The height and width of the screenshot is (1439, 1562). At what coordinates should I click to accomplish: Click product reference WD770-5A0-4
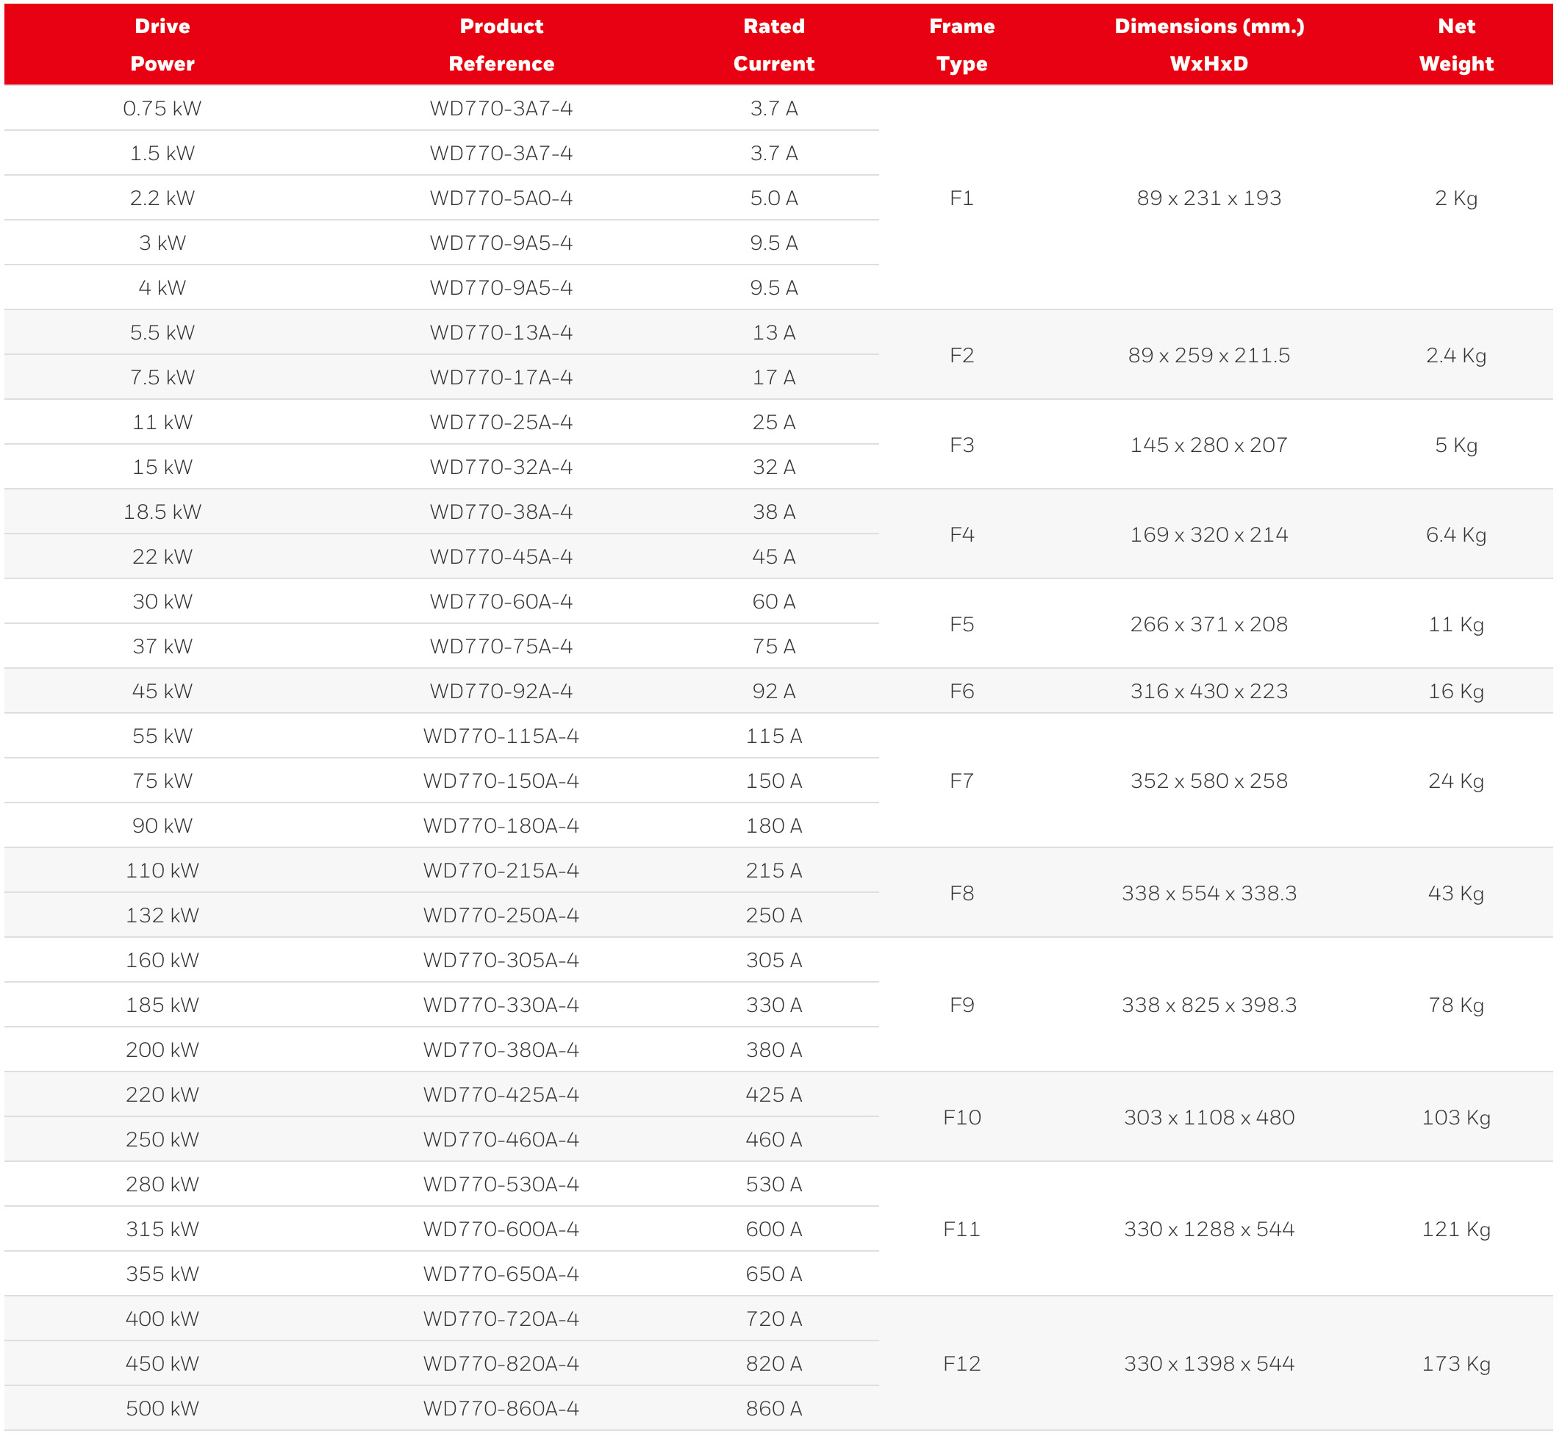click(501, 198)
